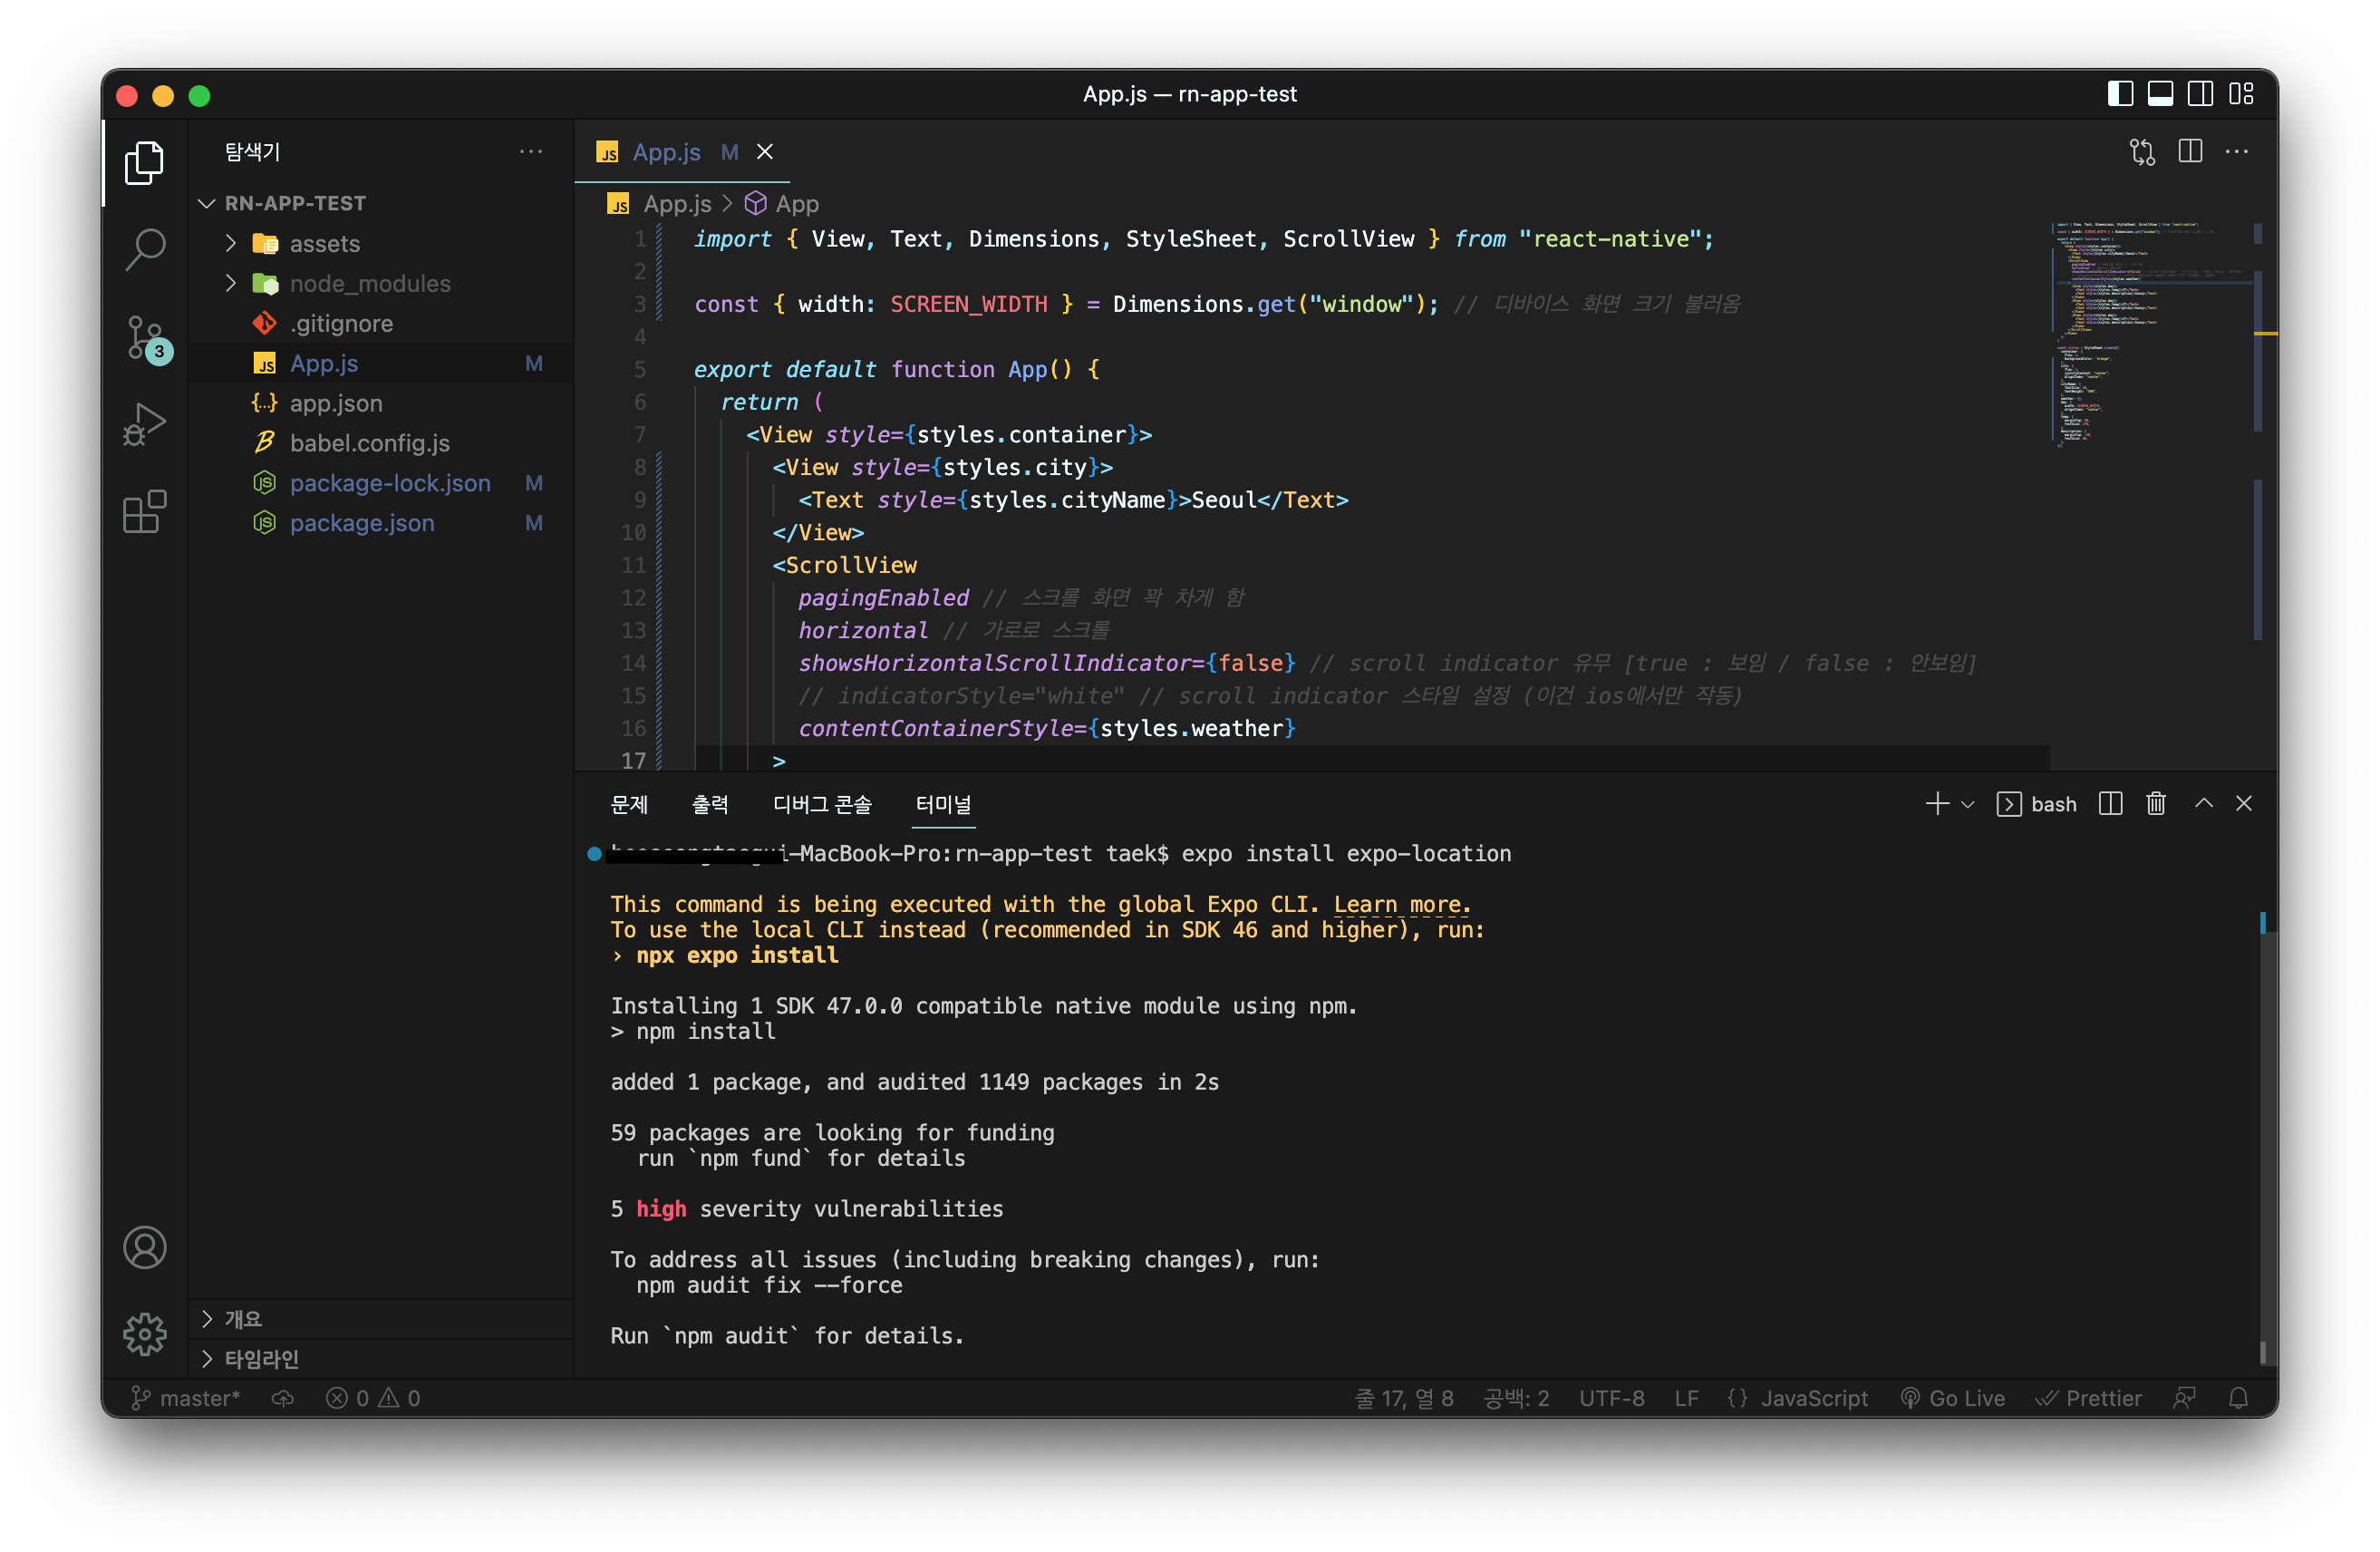This screenshot has width=2380, height=1552.
Task: Split the editor to the right
Action: [2190, 152]
